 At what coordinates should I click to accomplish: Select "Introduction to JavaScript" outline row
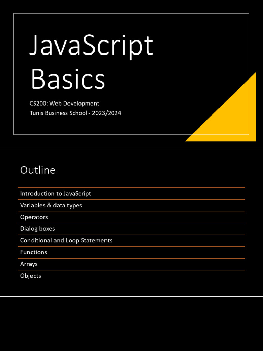pyautogui.click(x=131, y=194)
